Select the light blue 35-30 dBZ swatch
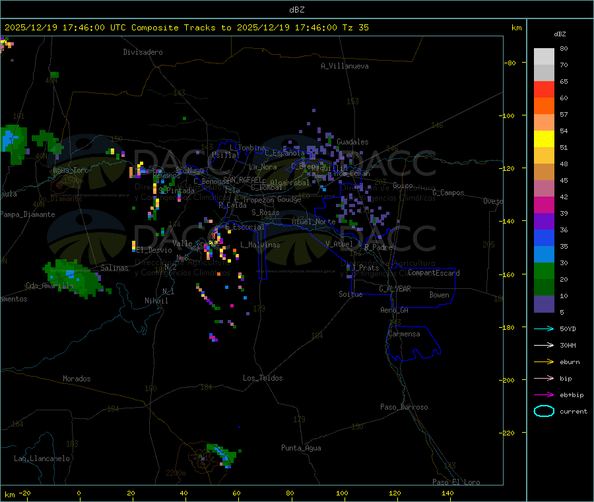This screenshot has width=594, height=502. (x=544, y=255)
